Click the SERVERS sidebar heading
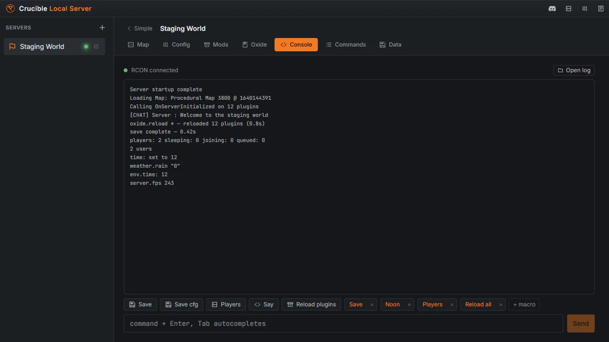 pyautogui.click(x=19, y=28)
